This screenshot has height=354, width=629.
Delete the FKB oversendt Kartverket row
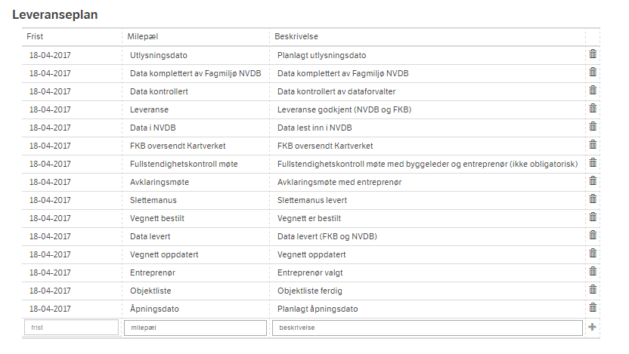coord(593,145)
